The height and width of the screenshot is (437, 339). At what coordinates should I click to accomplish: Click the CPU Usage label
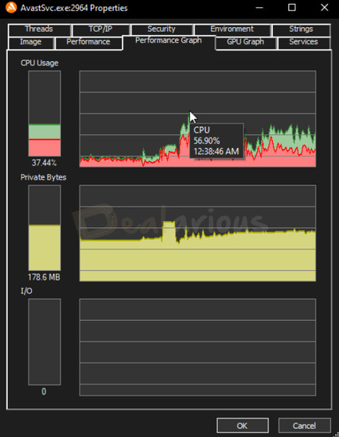[40, 63]
